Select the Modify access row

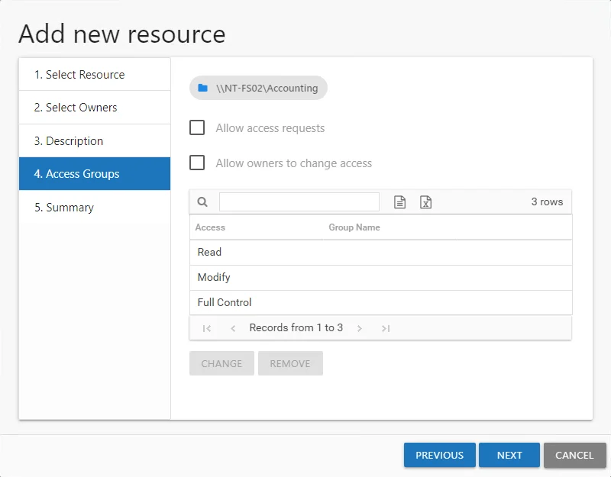[380, 278]
